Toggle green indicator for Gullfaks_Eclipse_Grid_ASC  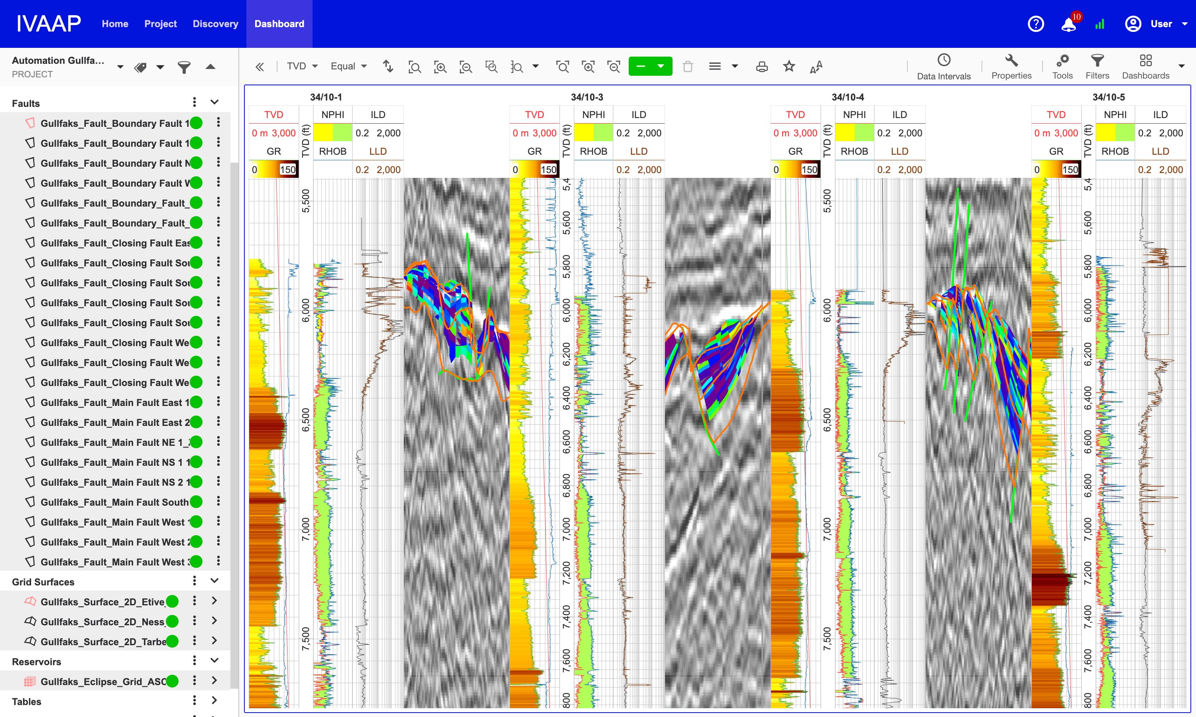173,681
